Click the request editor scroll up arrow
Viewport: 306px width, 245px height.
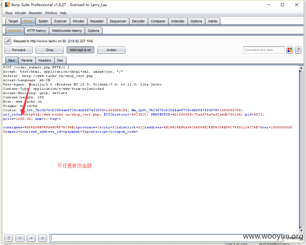(301, 68)
